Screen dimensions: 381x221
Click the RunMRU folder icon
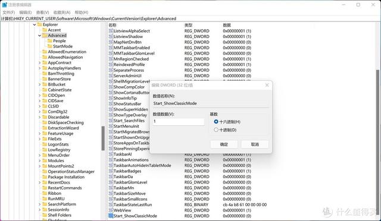pos(45,198)
